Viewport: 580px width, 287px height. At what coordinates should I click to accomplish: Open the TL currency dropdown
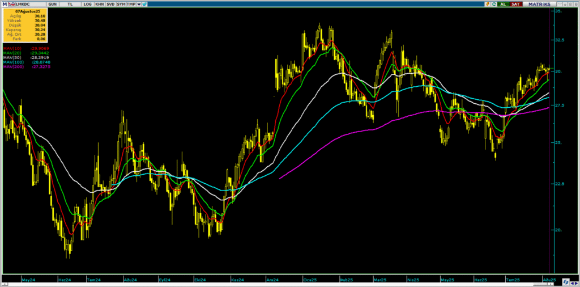(x=70, y=4)
